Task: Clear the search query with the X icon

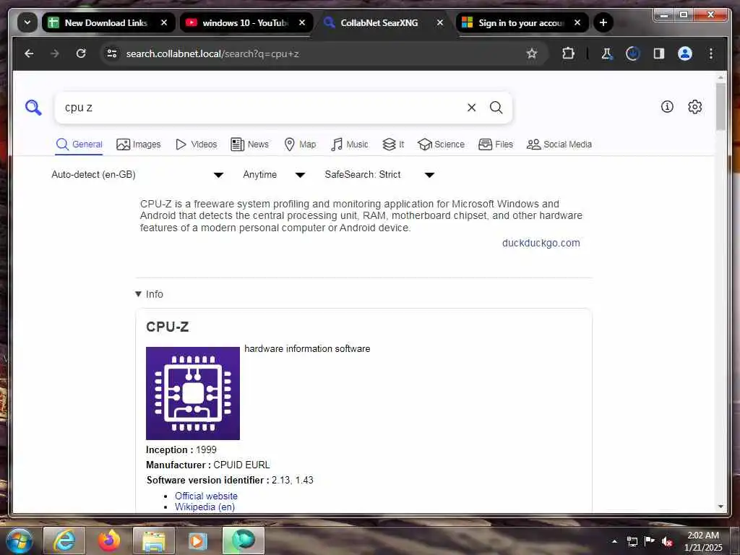Action: pyautogui.click(x=471, y=108)
